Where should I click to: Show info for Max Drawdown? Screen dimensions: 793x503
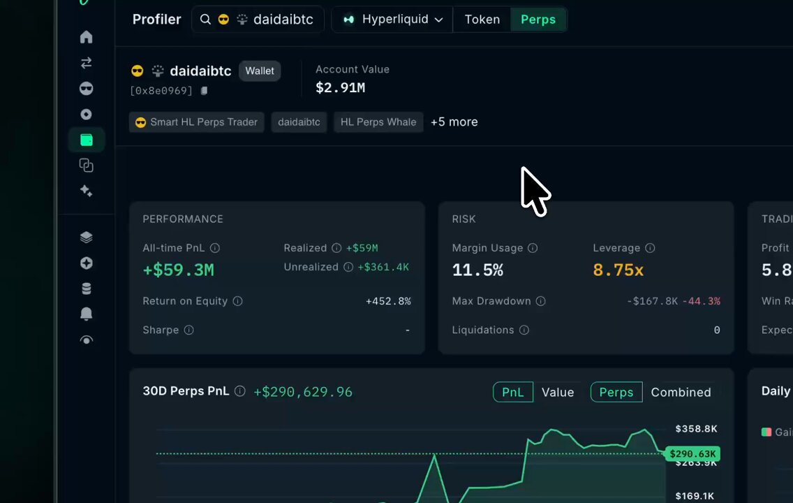click(540, 301)
